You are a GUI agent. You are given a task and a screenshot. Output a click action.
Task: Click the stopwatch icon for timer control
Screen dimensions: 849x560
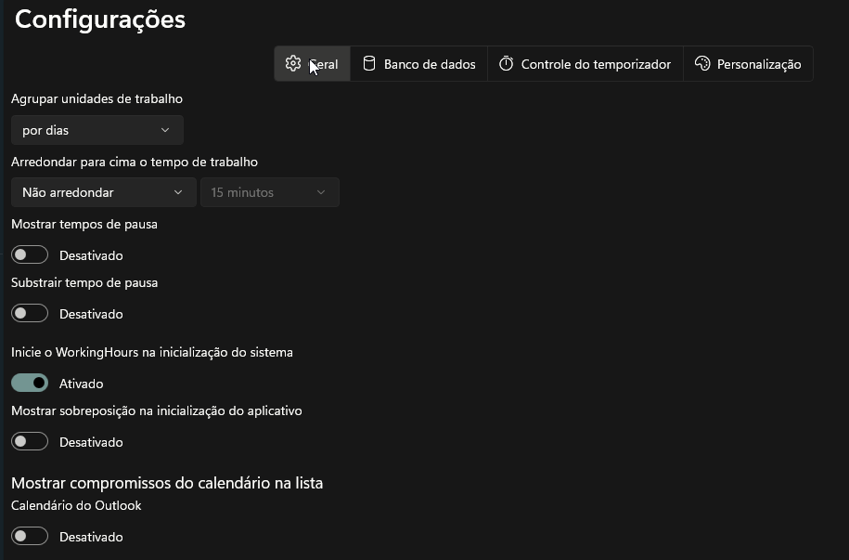[507, 64]
